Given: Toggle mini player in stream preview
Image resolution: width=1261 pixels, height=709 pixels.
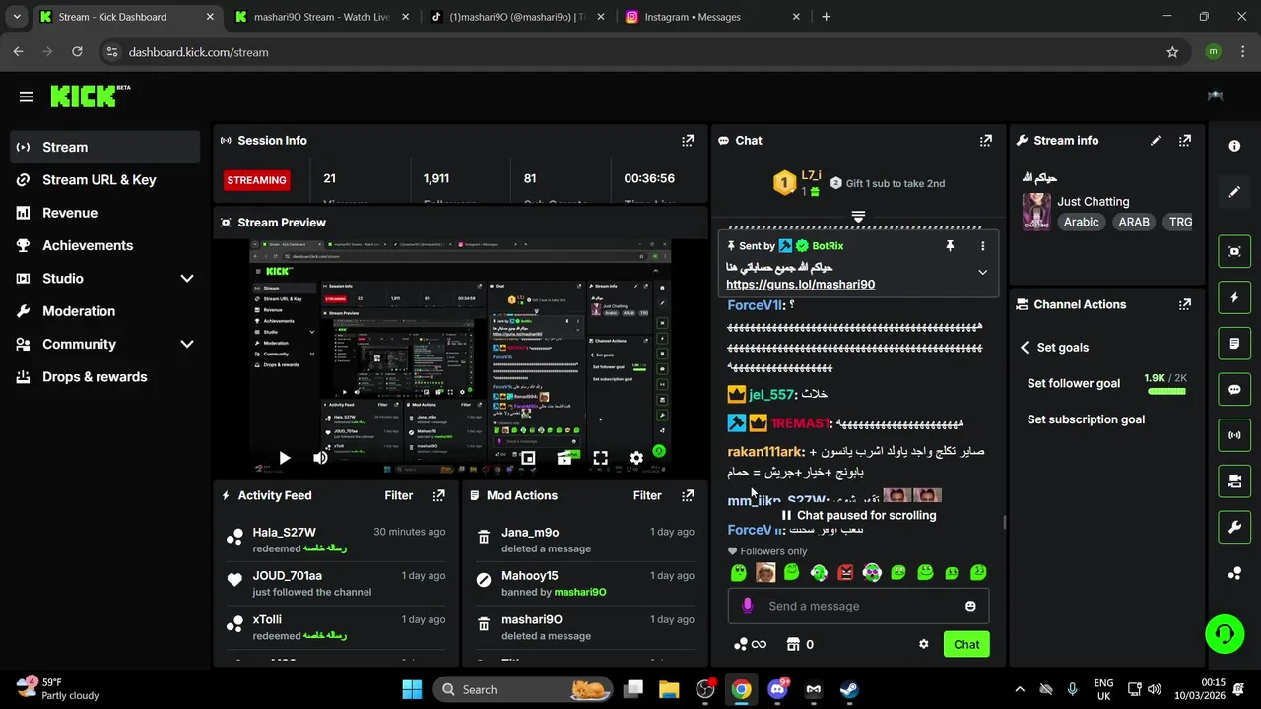Looking at the screenshot, I should tap(528, 458).
